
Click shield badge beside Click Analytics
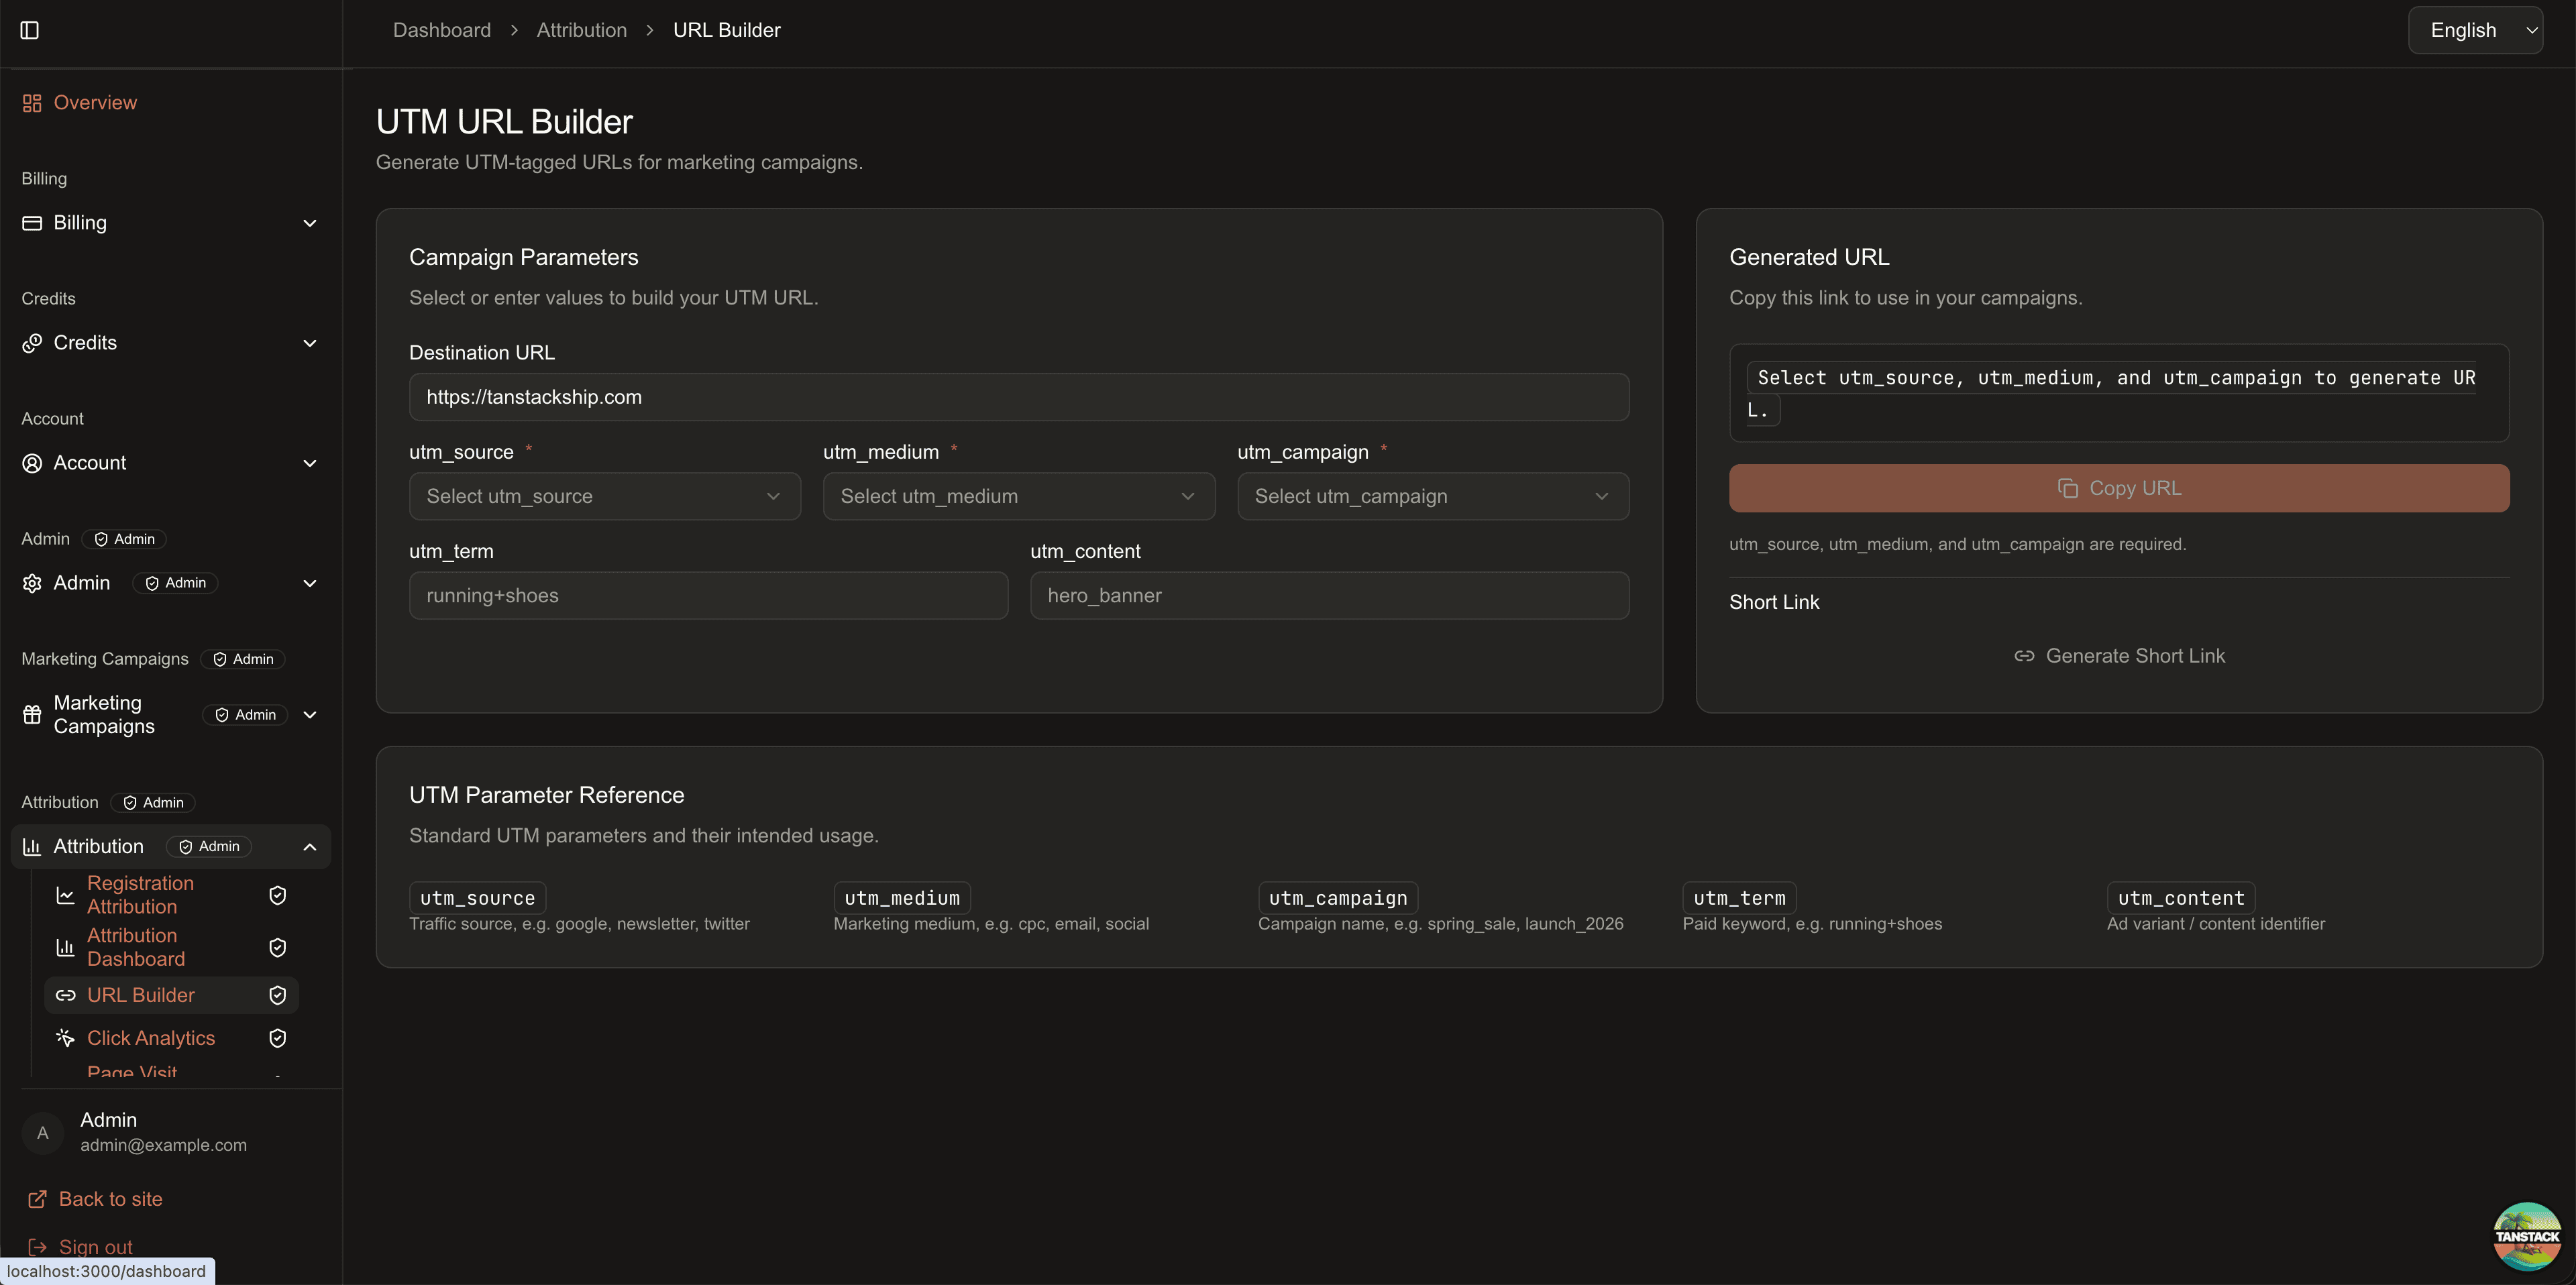pyautogui.click(x=278, y=1038)
